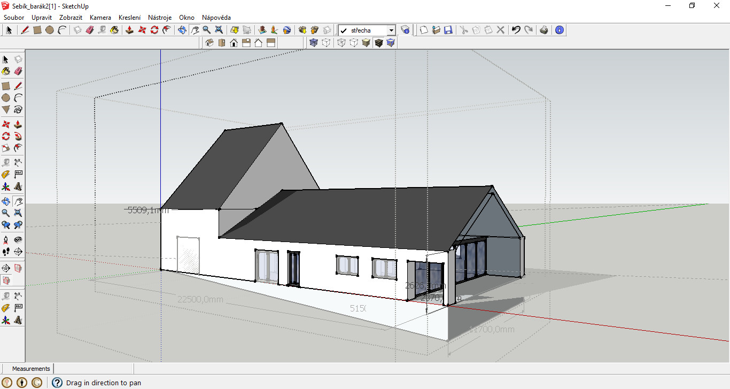
Task: Choose the Look Around eye tool
Action: pos(18,240)
